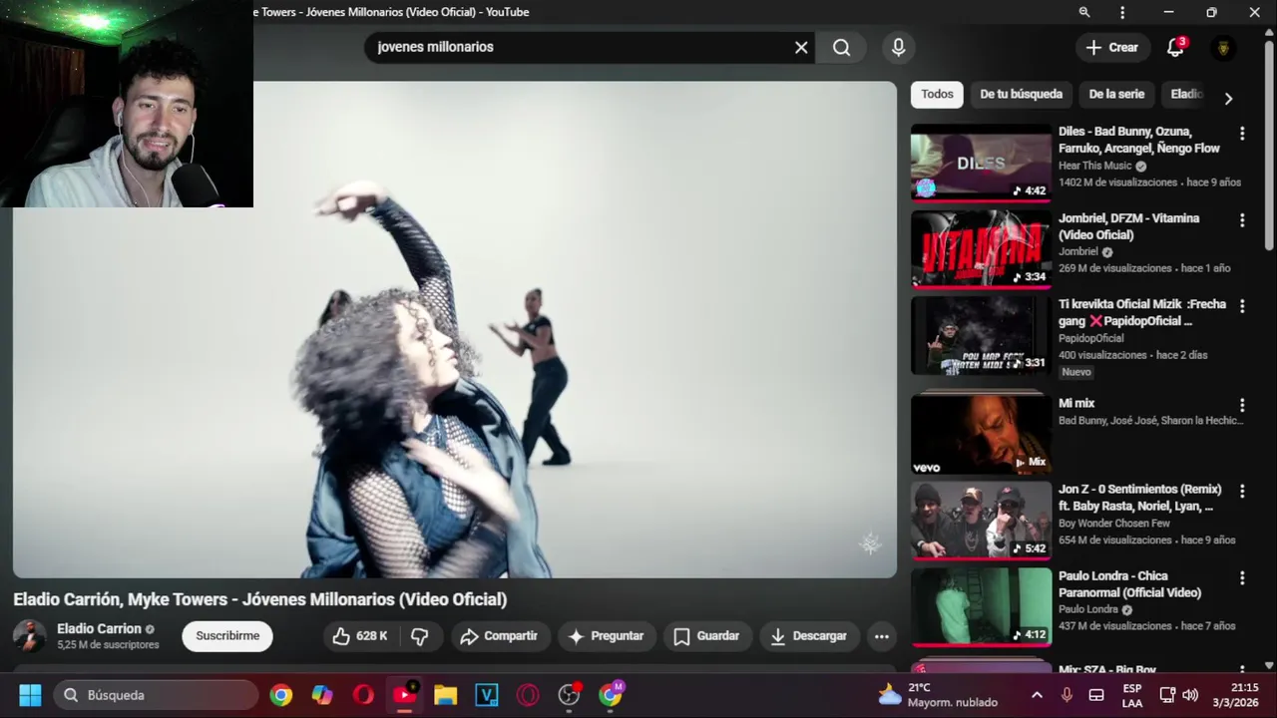Open Copilot from taskbar
The width and height of the screenshot is (1277, 718).
tap(322, 695)
